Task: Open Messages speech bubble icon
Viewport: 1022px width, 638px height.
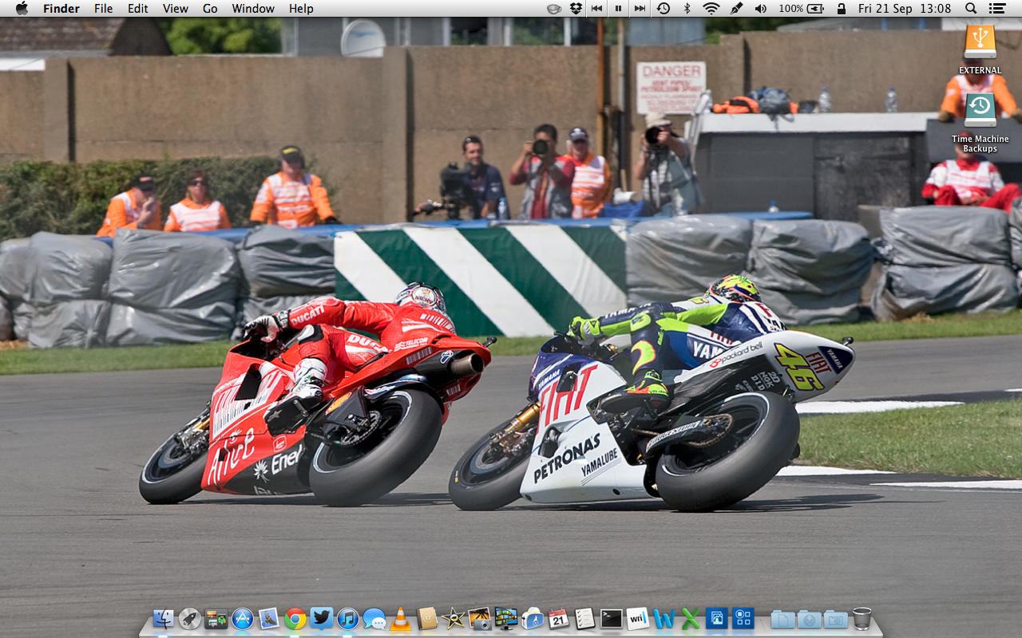Action: click(374, 618)
